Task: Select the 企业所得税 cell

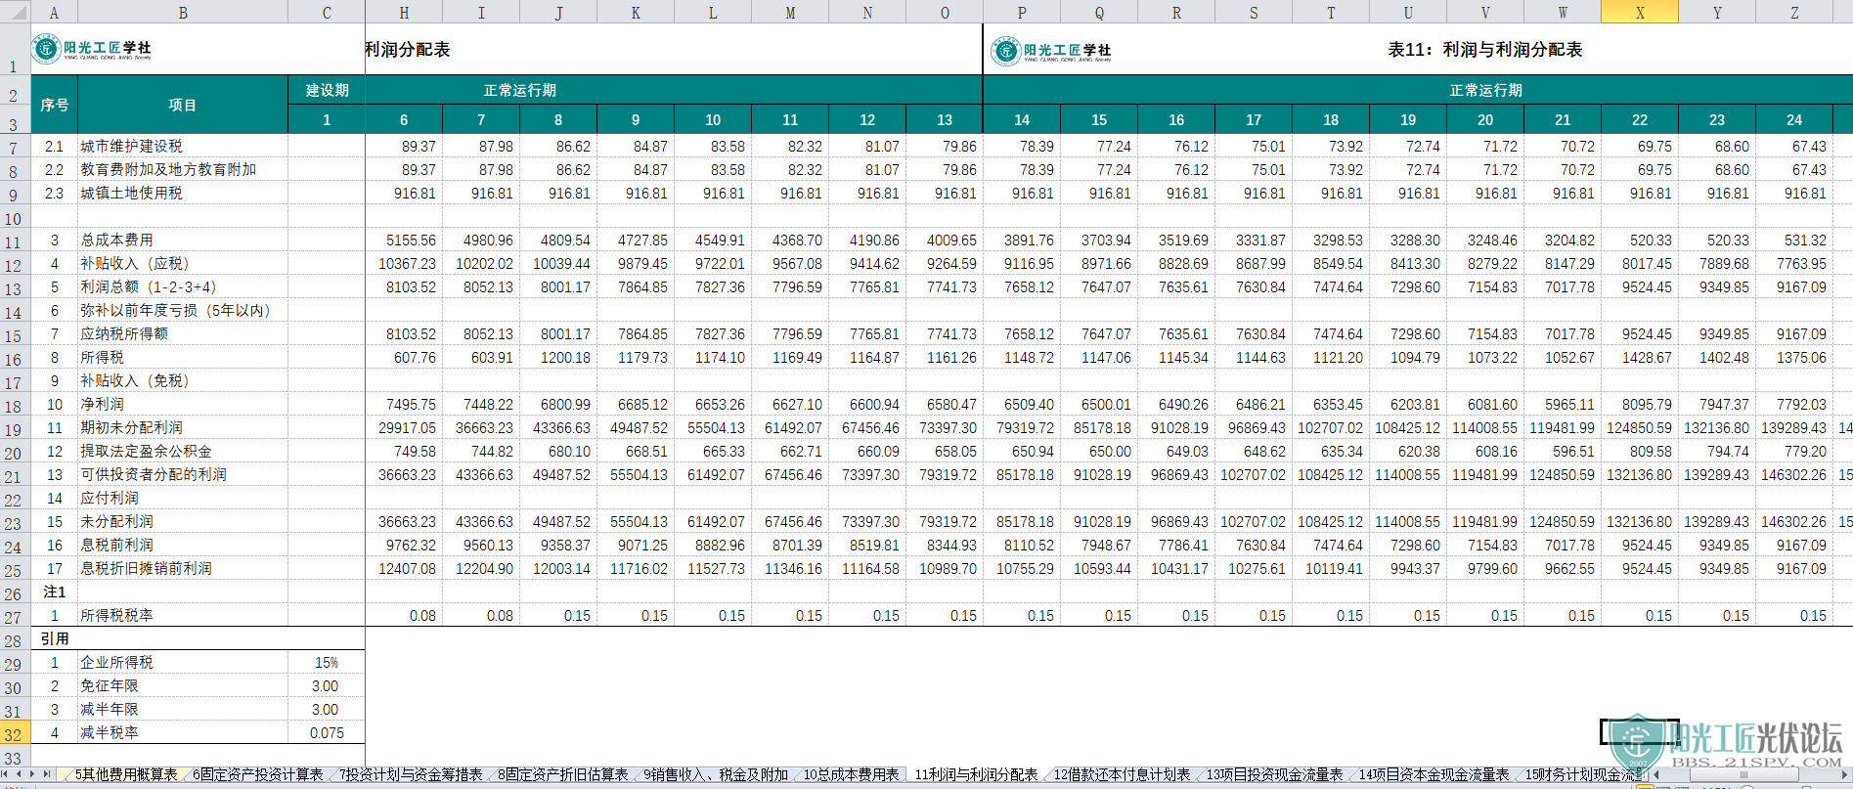Action: click(183, 663)
